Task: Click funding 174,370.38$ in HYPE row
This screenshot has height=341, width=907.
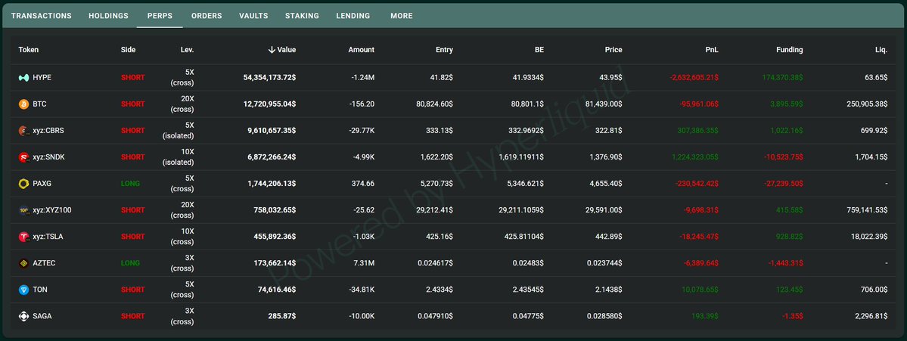Action: click(x=783, y=77)
